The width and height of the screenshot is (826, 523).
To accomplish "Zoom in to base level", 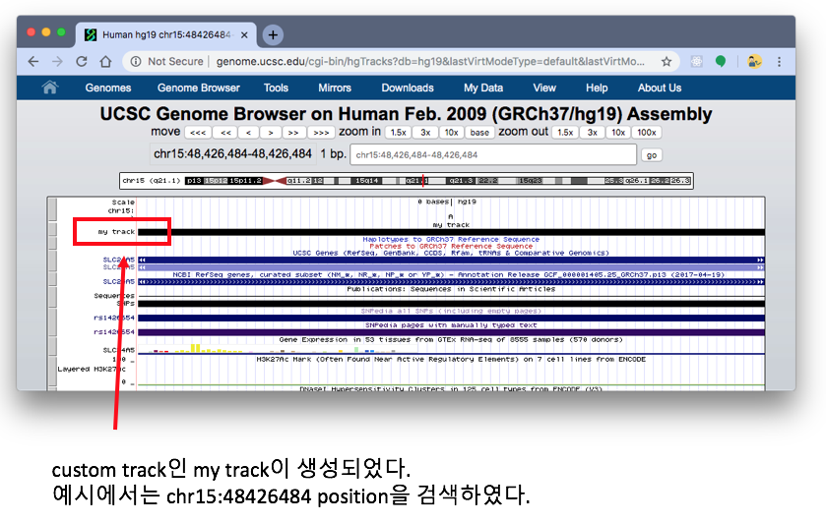I will pos(479,133).
